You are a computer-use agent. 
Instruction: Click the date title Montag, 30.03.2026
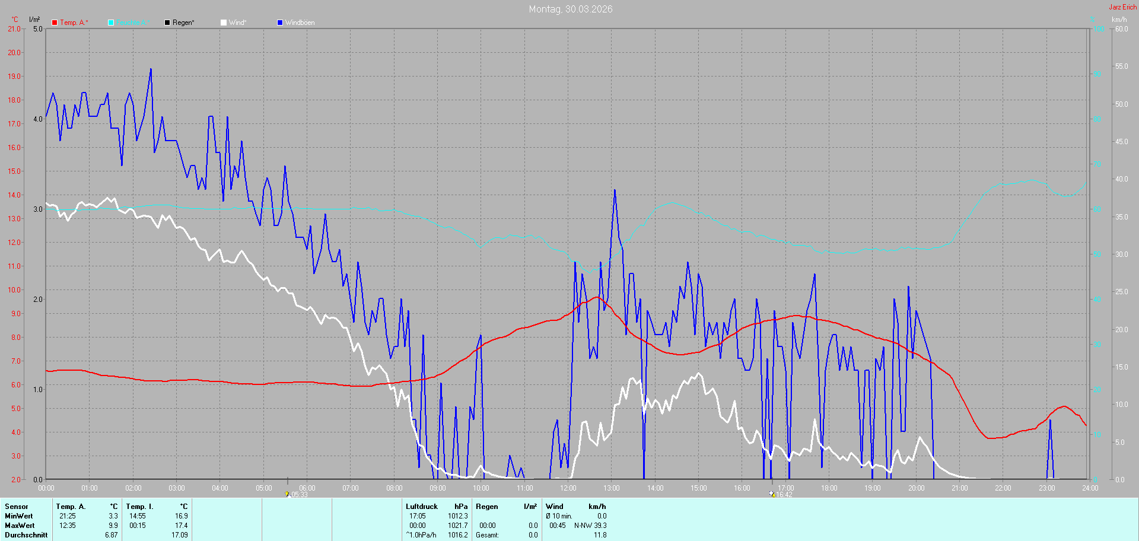click(570, 9)
